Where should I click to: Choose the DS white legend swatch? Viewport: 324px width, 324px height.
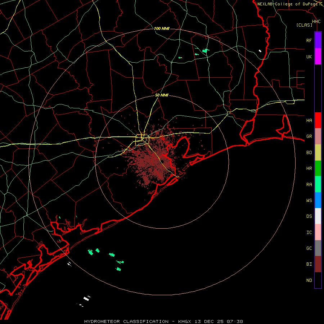[318, 216]
